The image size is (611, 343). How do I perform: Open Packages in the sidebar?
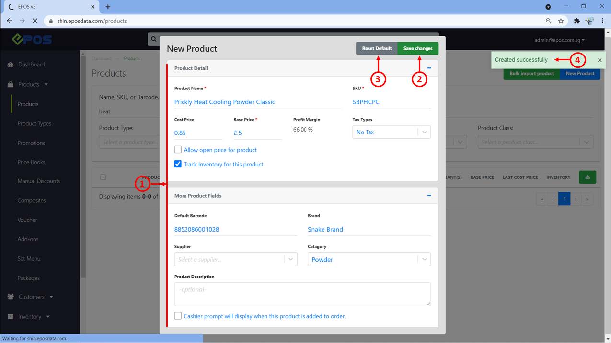pyautogui.click(x=28, y=278)
